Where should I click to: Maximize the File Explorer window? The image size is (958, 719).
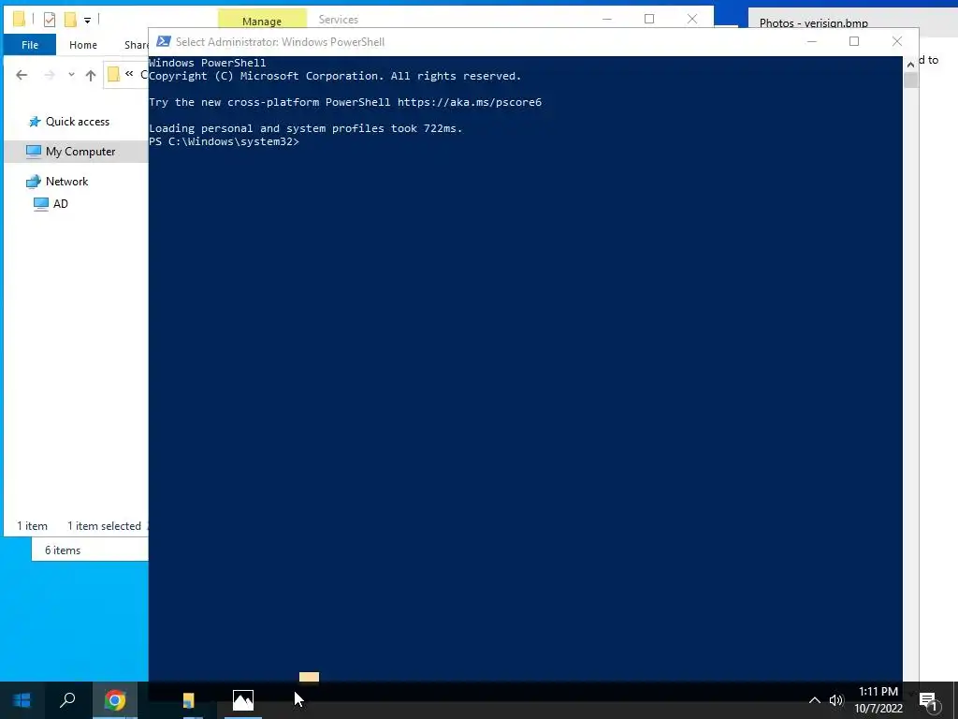(649, 19)
